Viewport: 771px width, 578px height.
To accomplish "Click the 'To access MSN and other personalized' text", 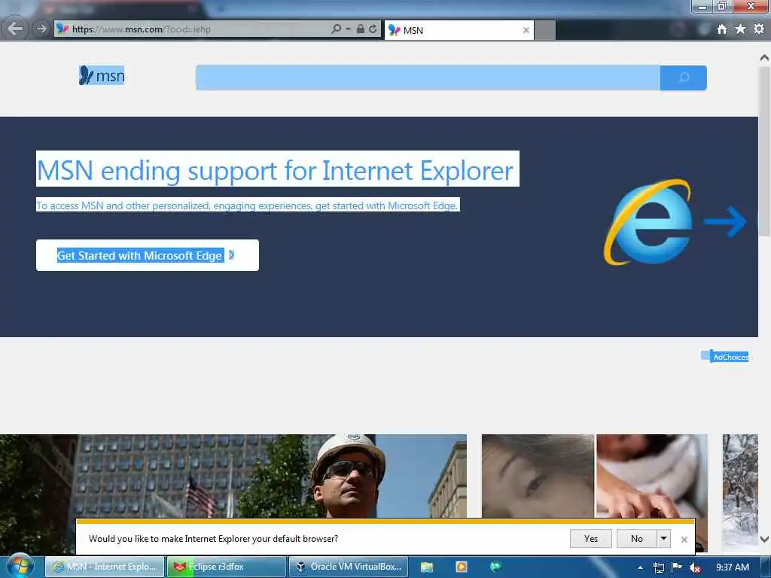I will pos(247,205).
